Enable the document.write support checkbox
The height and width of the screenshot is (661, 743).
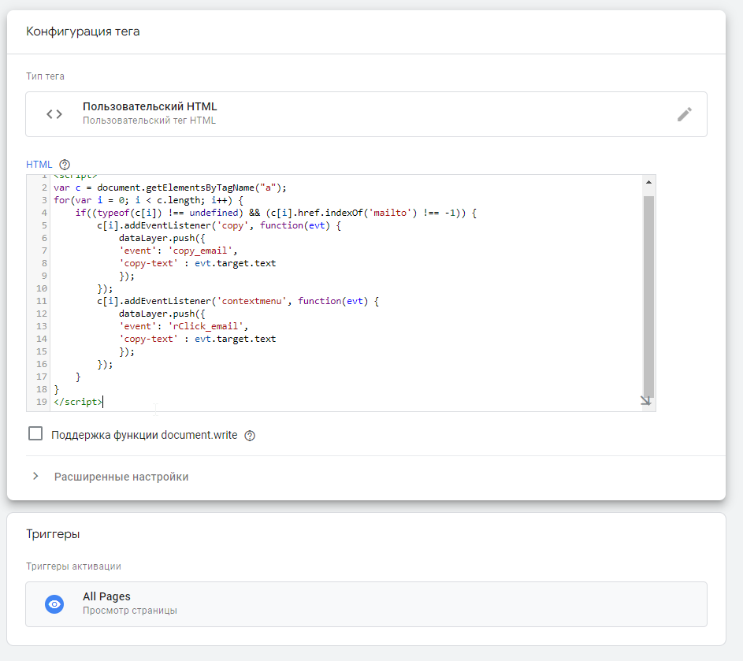[x=35, y=433]
